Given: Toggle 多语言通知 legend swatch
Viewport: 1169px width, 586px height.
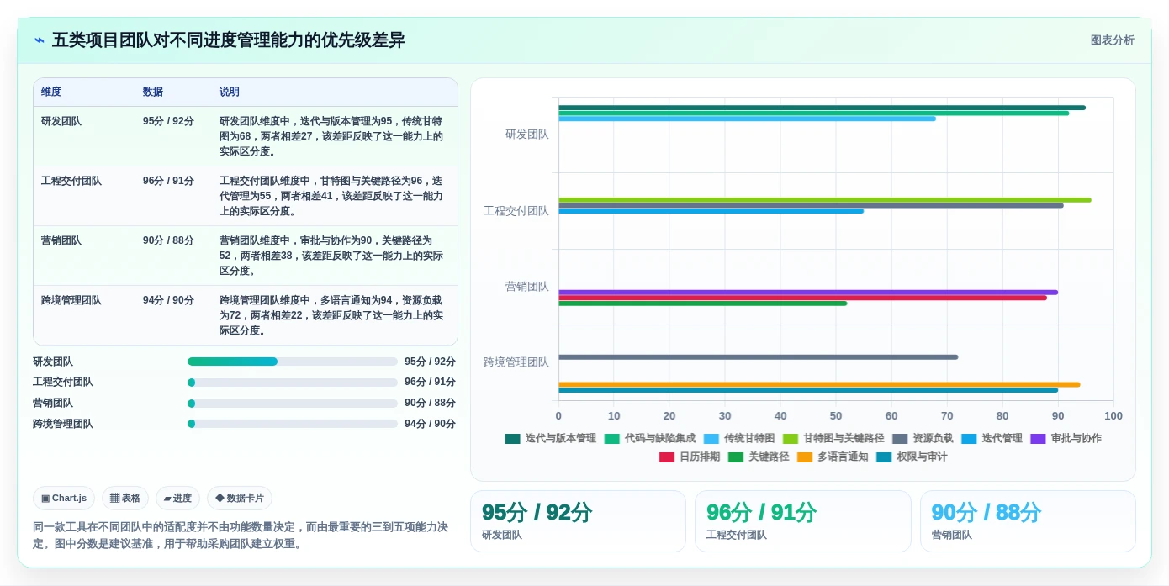Looking at the screenshot, I should (805, 457).
